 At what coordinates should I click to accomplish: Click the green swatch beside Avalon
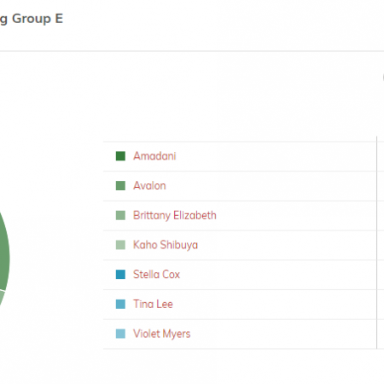pyautogui.click(x=120, y=186)
